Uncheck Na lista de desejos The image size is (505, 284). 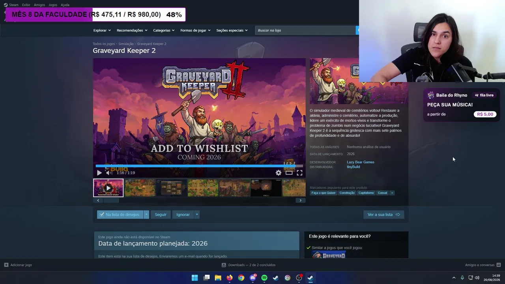pyautogui.click(x=120, y=215)
